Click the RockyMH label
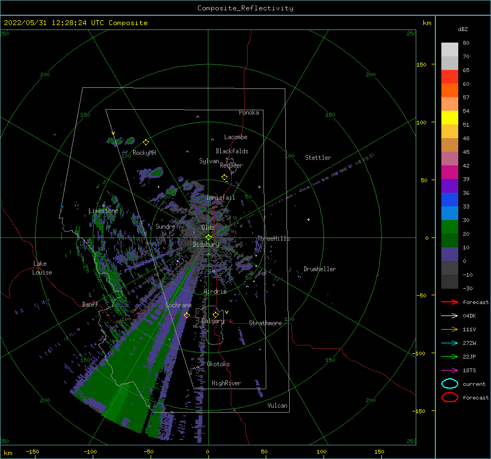The height and width of the screenshot is (459, 491). pos(144,153)
